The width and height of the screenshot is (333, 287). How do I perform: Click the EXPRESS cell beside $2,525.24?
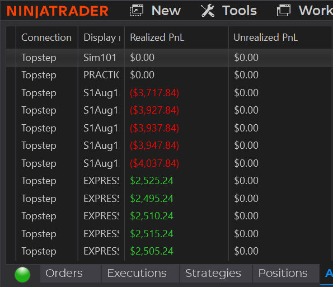pos(101,181)
